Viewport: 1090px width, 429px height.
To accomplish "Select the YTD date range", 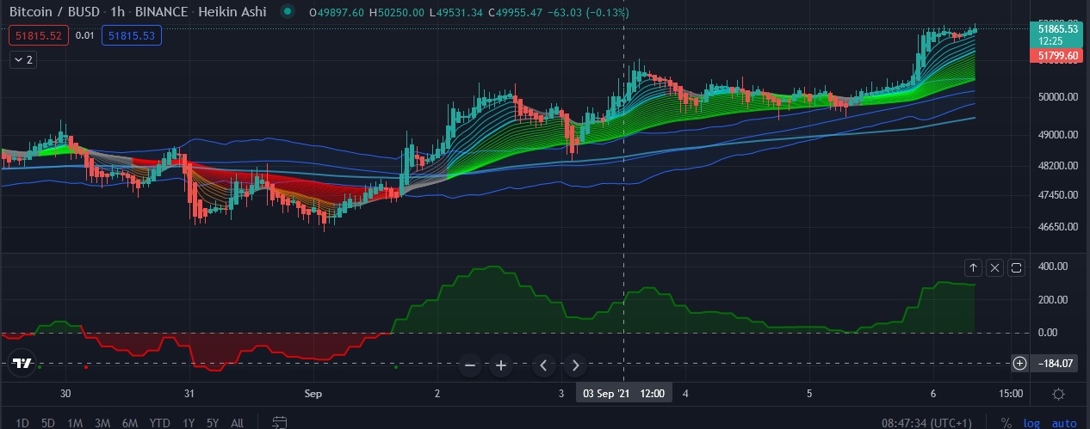I will tap(159, 422).
